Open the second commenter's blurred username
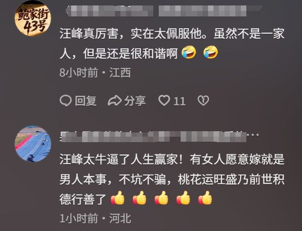The height and width of the screenshot is (231, 302). [x=153, y=137]
